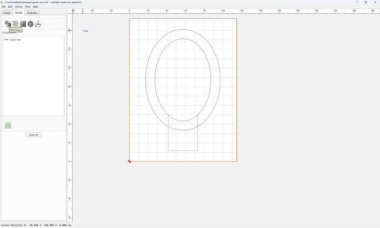Open the File menu
Screen dimensions: 380x228
[x=4, y=7]
